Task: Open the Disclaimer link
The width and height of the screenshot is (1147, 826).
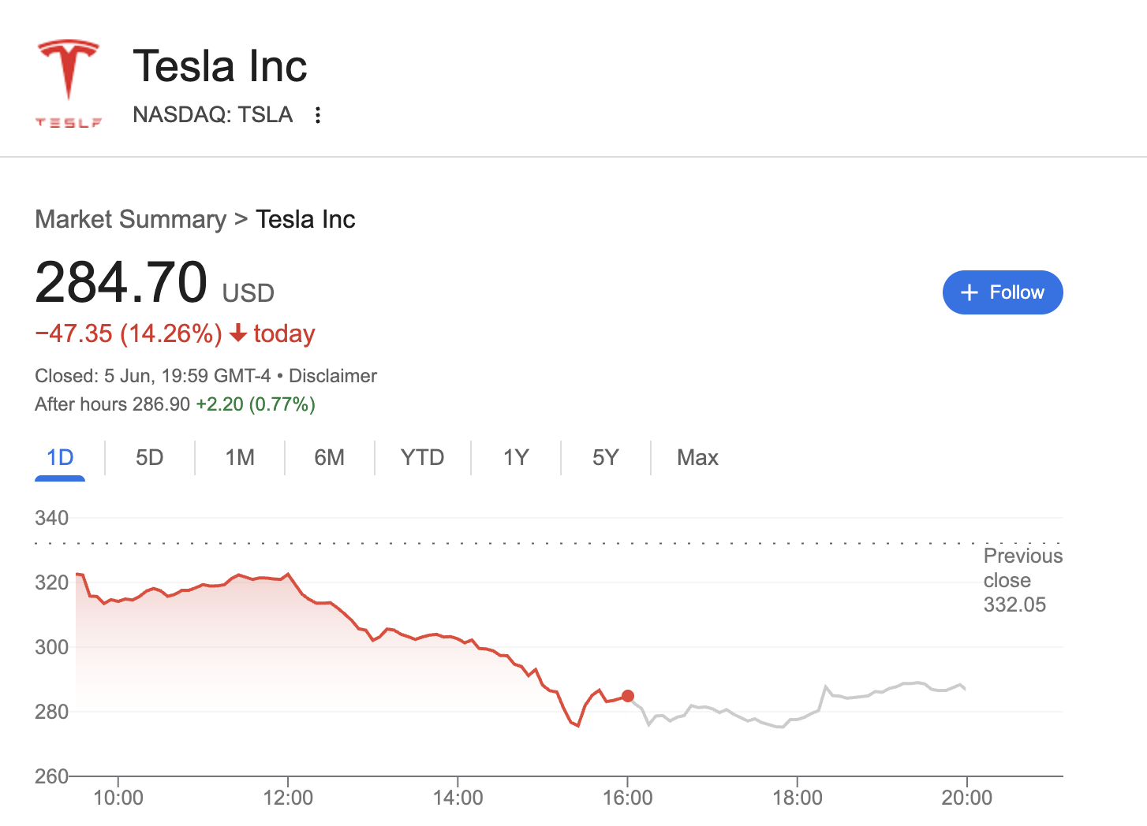Action: click(333, 376)
